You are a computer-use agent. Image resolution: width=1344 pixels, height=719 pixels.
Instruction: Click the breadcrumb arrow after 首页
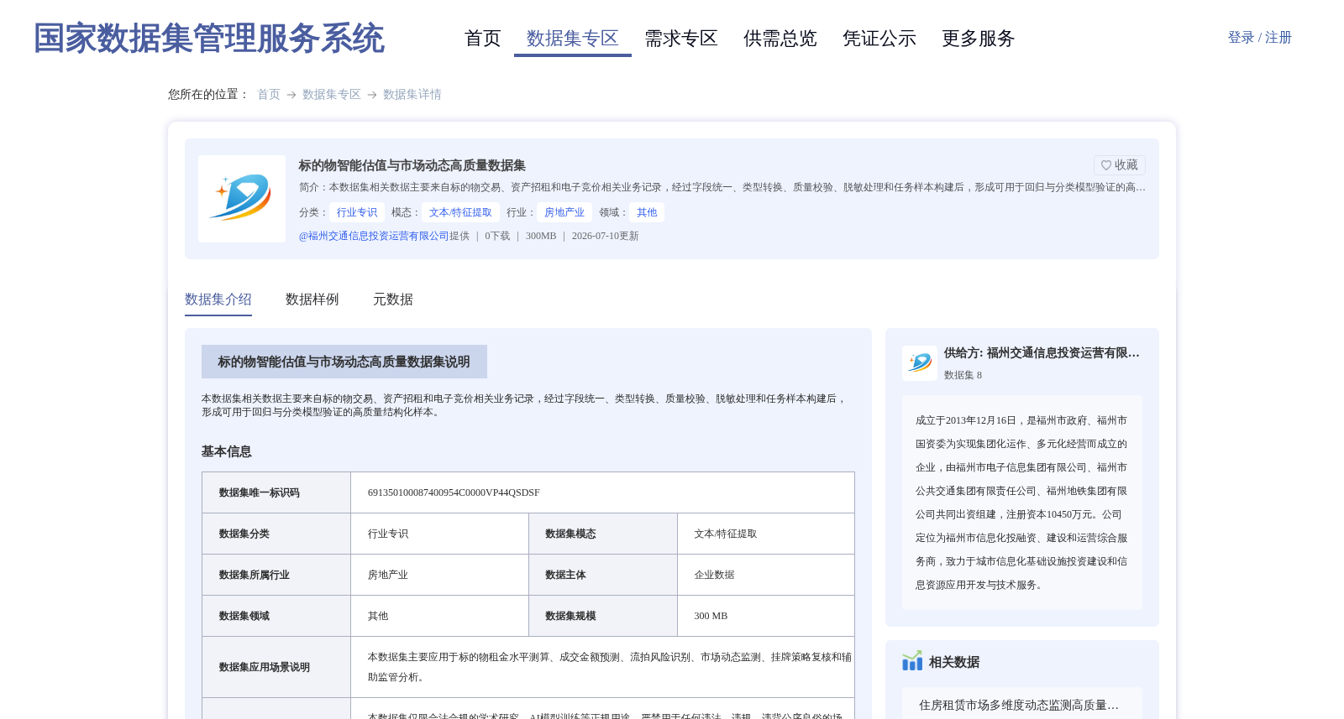coord(291,95)
